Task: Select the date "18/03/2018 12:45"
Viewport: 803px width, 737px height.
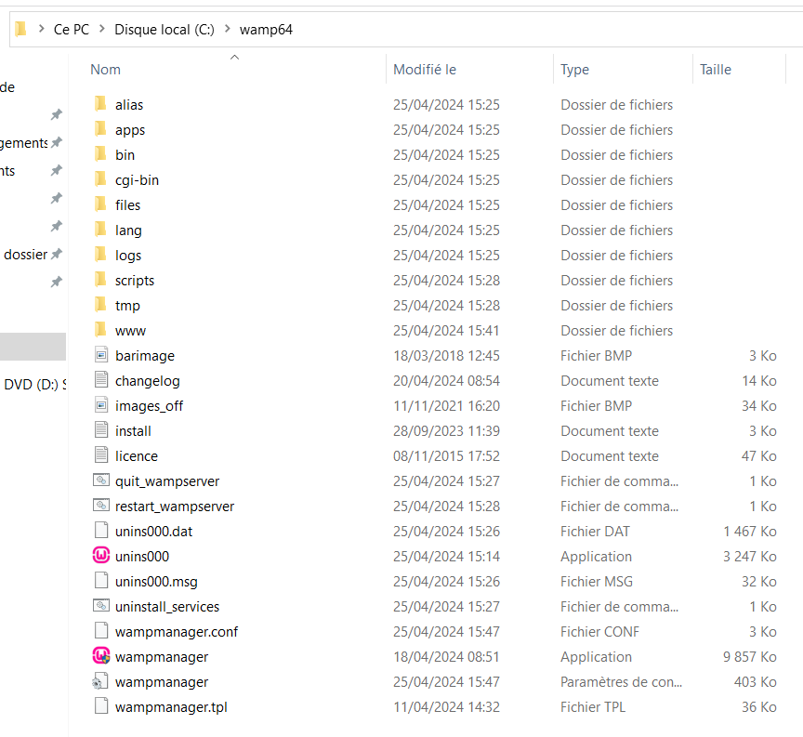Action: click(x=446, y=355)
